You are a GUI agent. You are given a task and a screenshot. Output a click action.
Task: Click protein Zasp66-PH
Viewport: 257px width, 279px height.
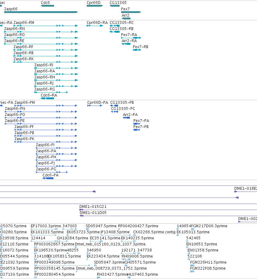pos(56,160)
